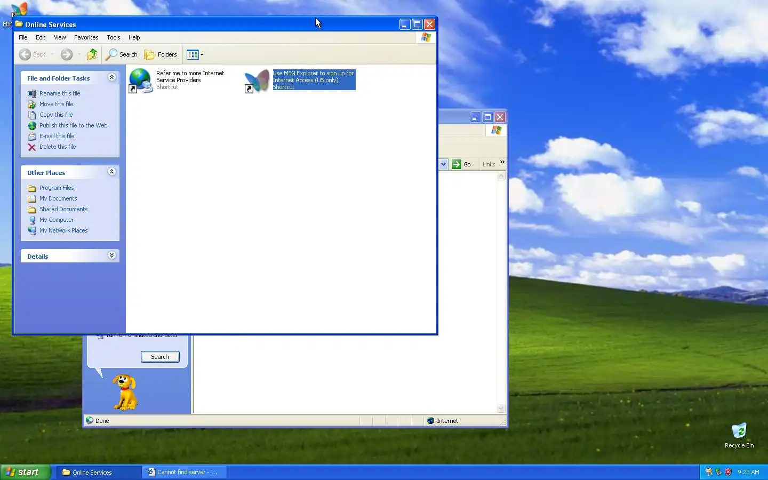This screenshot has height=480, width=768.
Task: Expand the Links toolbar chevron
Action: click(502, 162)
